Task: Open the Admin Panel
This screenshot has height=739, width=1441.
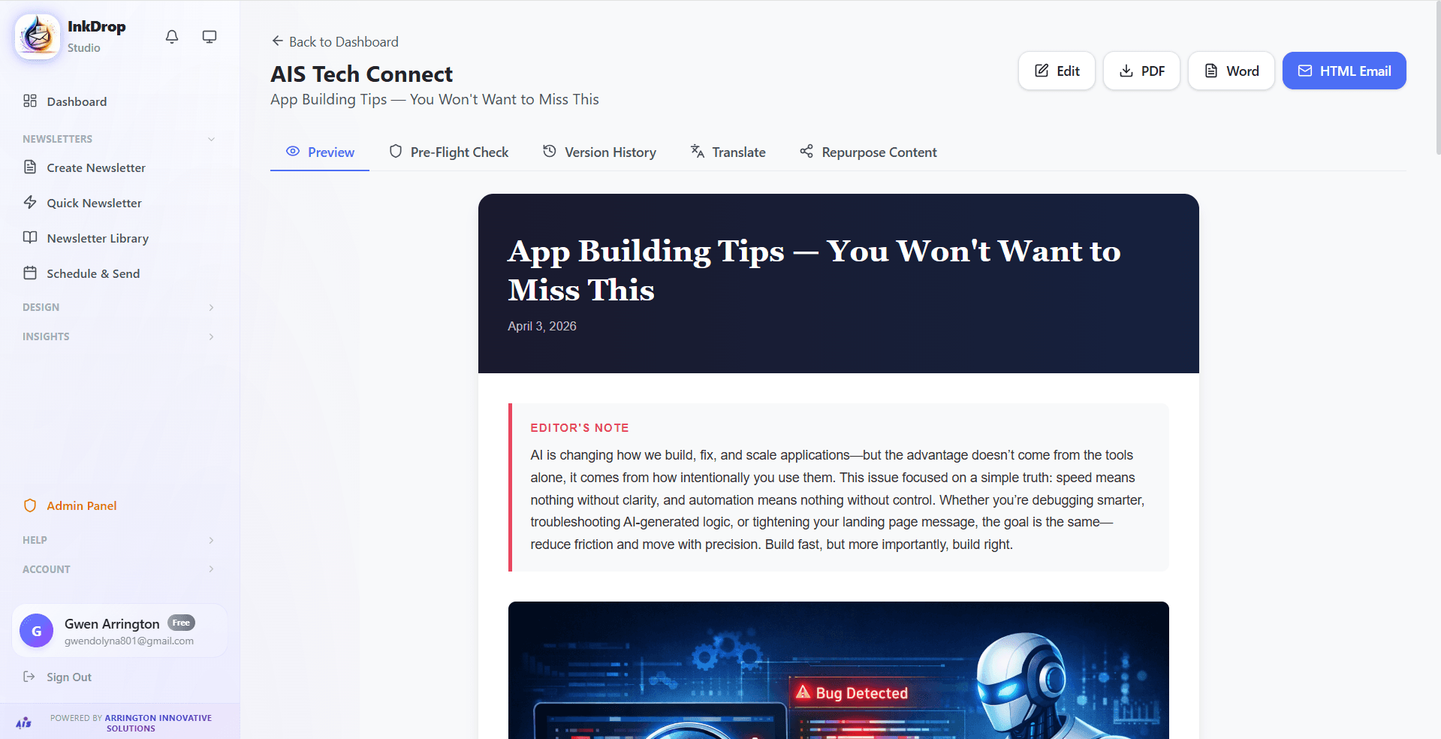Action: 119,505
